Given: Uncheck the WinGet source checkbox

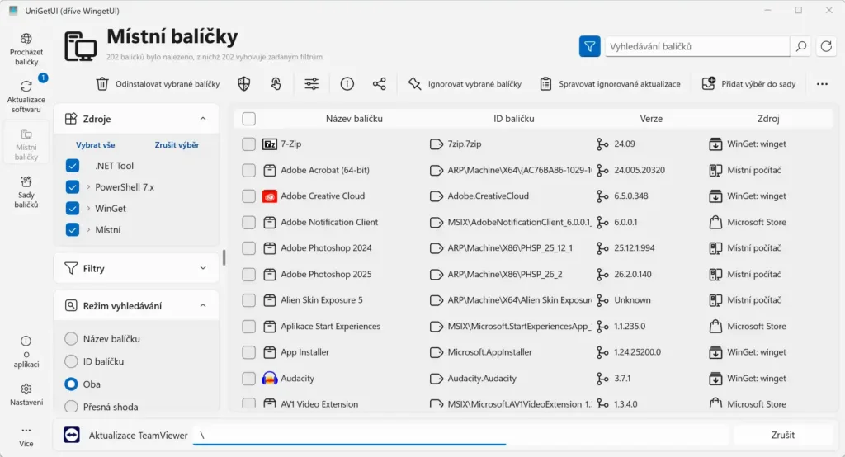Looking at the screenshot, I should click(x=73, y=209).
